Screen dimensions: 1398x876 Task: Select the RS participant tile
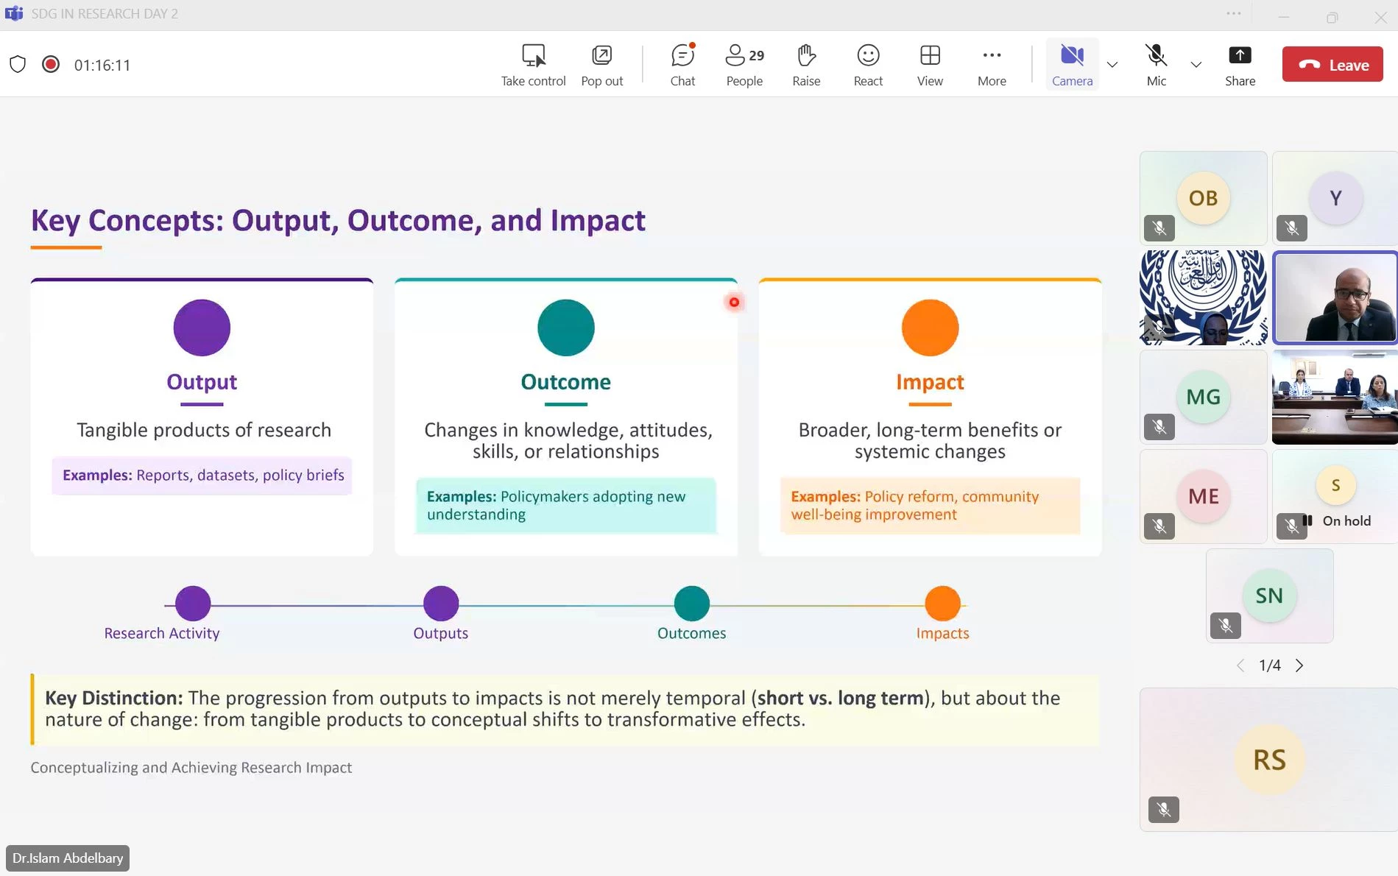point(1268,760)
